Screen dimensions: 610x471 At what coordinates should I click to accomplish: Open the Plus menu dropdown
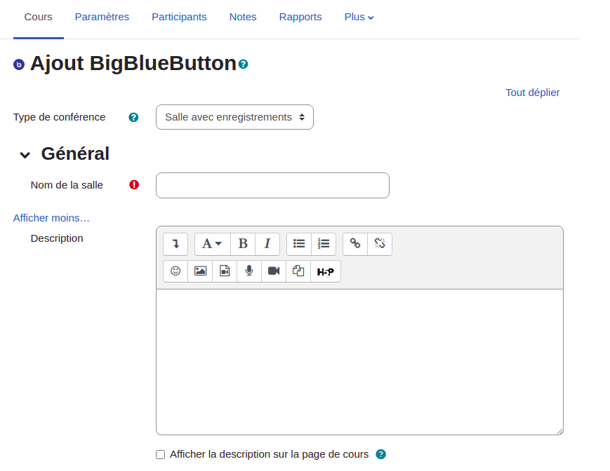point(359,17)
